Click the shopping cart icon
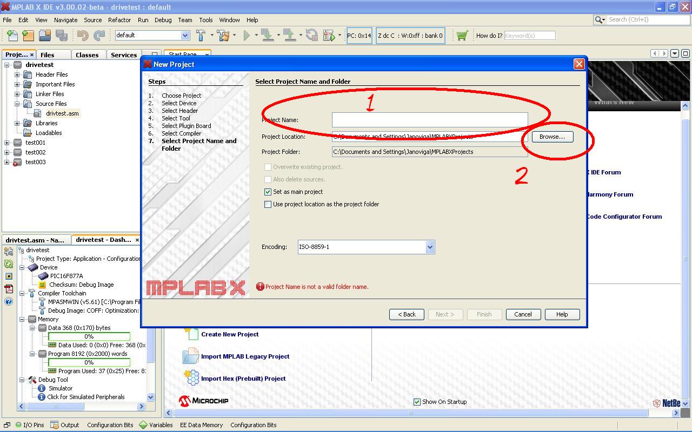 (462, 36)
